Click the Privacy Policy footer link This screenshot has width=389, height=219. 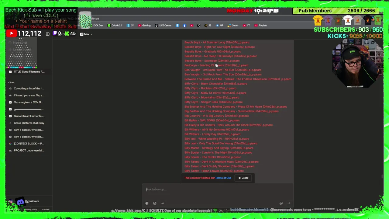[x=31, y=210]
